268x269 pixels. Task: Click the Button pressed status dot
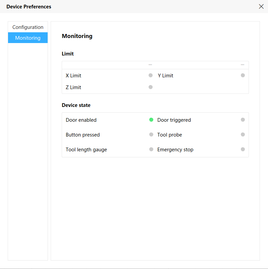tap(151, 134)
